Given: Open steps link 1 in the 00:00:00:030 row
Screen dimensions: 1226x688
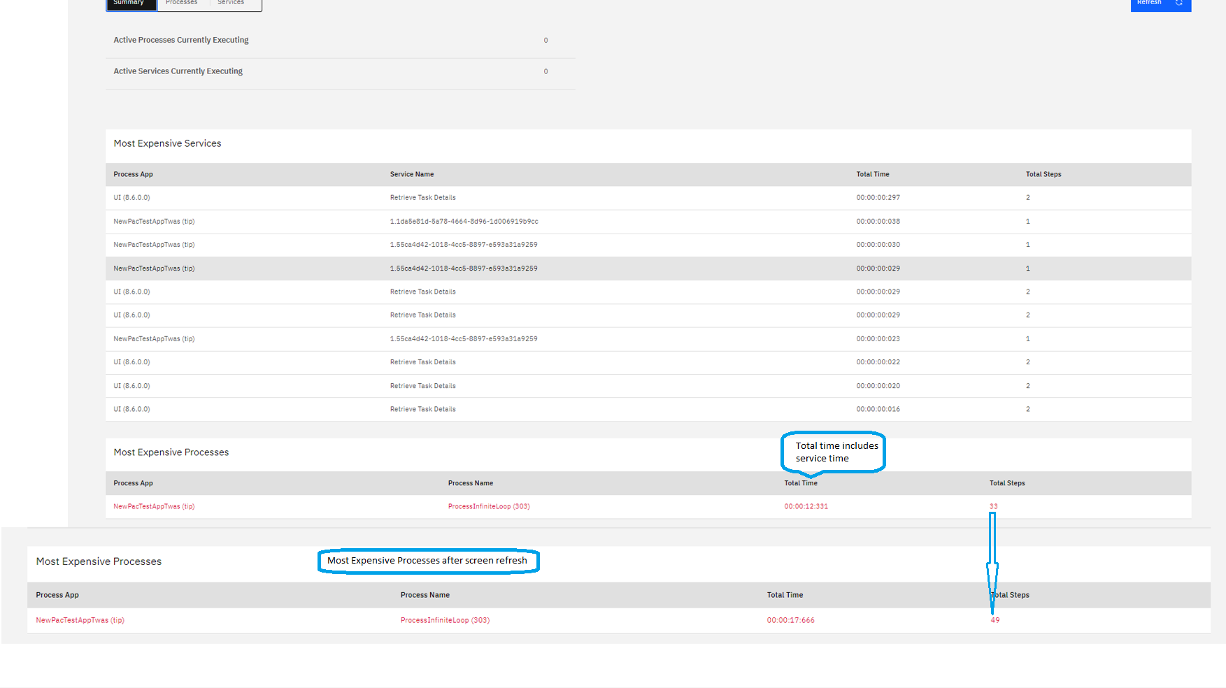Looking at the screenshot, I should click(1028, 245).
